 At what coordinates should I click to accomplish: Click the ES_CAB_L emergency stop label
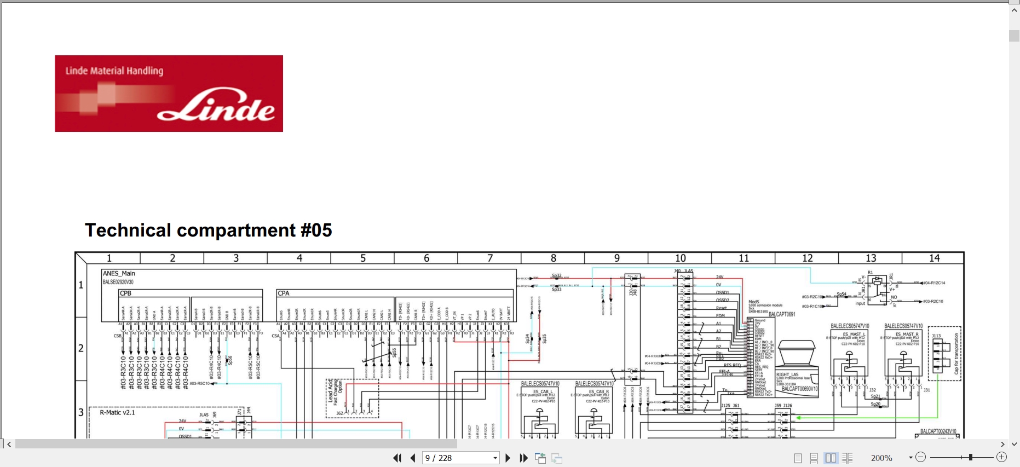(544, 391)
